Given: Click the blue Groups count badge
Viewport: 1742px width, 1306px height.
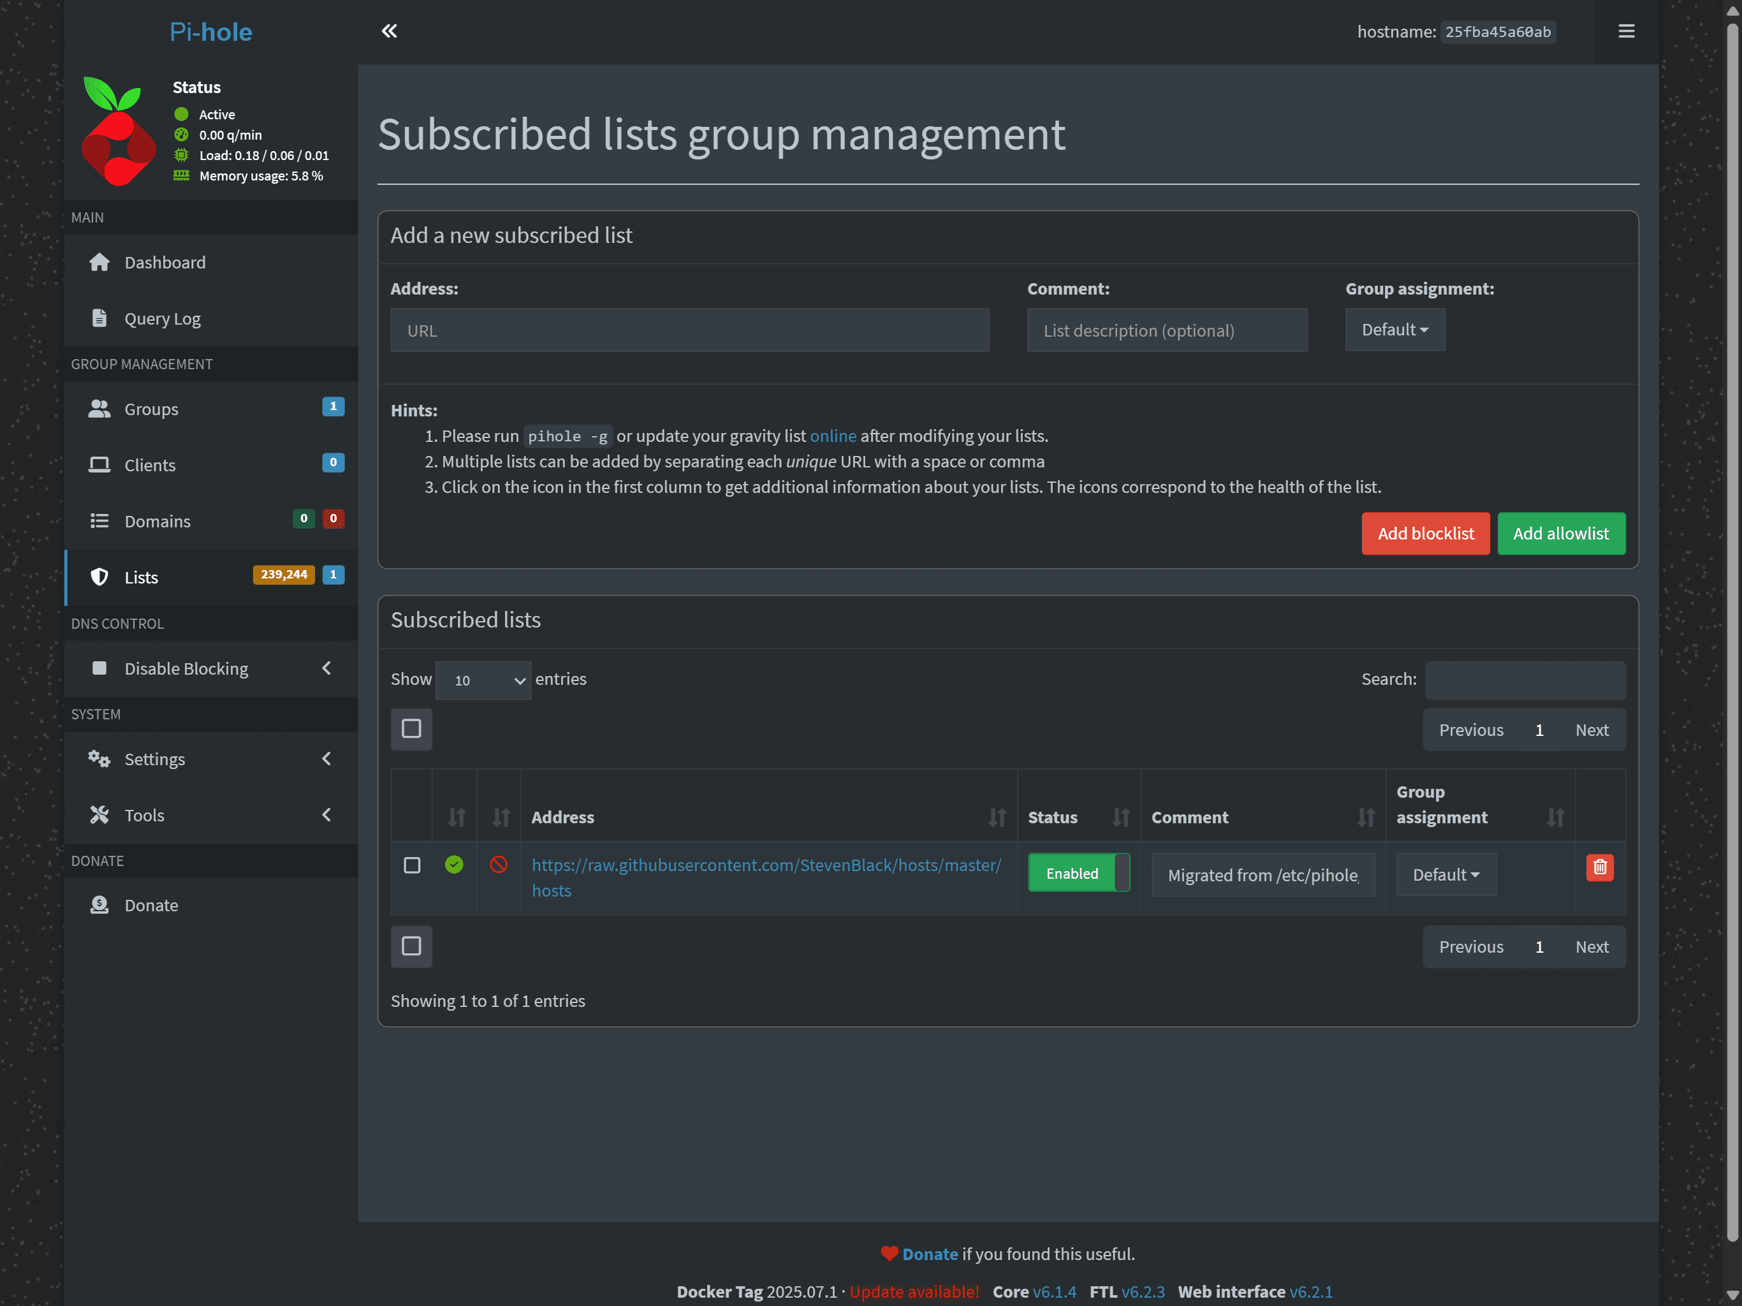Looking at the screenshot, I should coord(333,406).
